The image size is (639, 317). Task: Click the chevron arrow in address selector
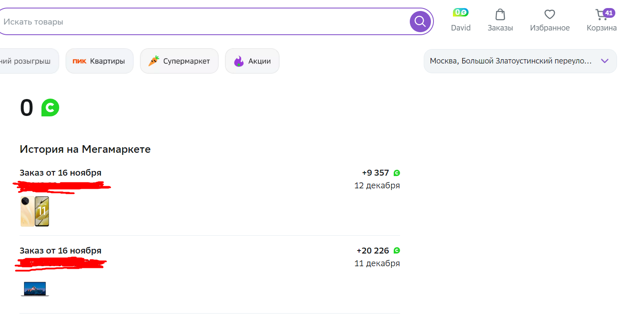(x=604, y=61)
